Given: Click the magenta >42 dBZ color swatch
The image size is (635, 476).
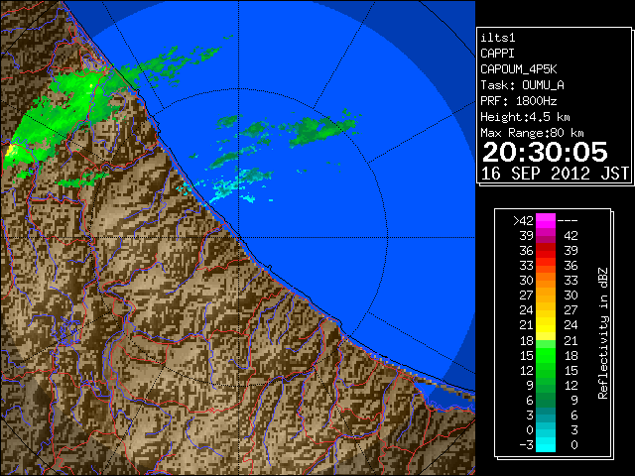Looking at the screenshot, I should (x=546, y=220).
